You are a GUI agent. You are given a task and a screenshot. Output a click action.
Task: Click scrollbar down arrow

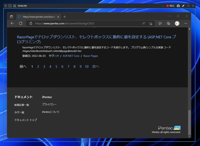(189, 136)
